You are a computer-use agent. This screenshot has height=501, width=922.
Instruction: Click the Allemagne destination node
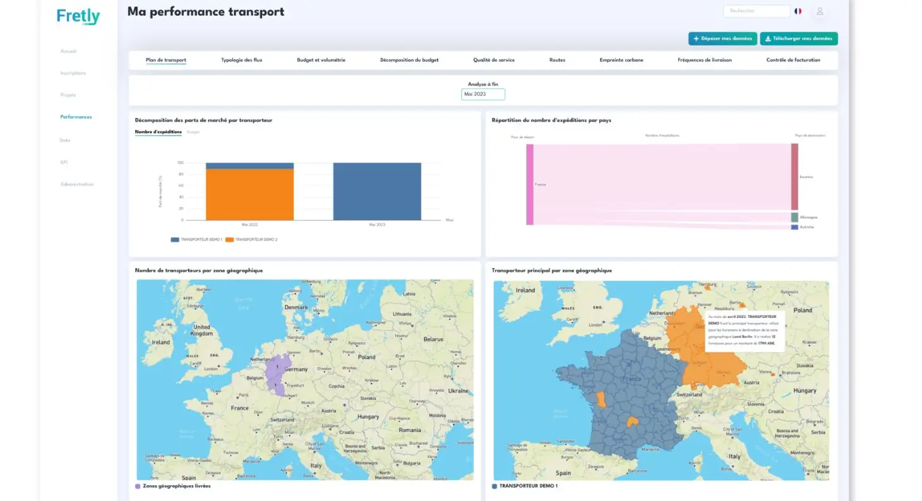click(x=794, y=217)
